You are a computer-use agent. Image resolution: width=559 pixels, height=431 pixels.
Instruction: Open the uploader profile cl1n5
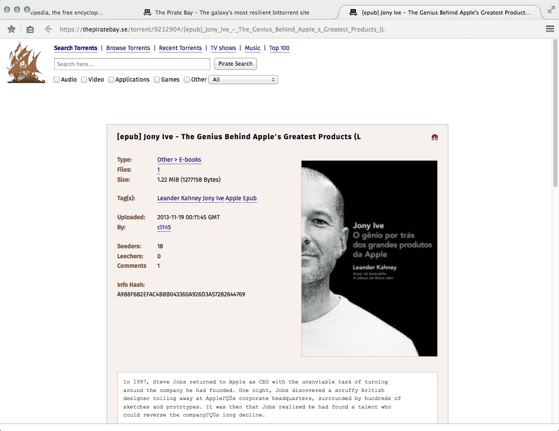point(164,227)
